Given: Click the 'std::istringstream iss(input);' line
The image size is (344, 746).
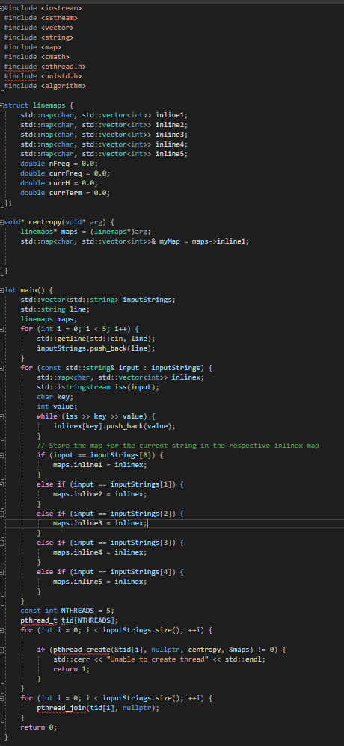Looking at the screenshot, I should (98, 387).
